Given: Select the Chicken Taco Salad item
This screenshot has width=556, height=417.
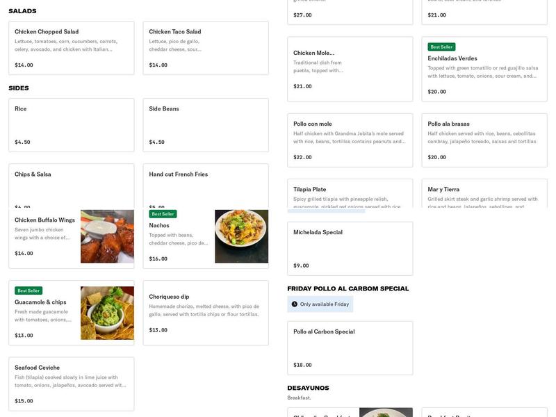Looking at the screenshot, I should [x=205, y=48].
